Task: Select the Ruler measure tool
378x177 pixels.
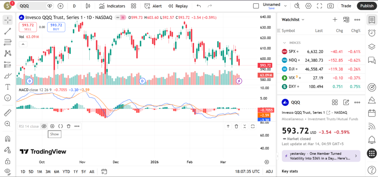Action: pyautogui.click(x=7, y=113)
